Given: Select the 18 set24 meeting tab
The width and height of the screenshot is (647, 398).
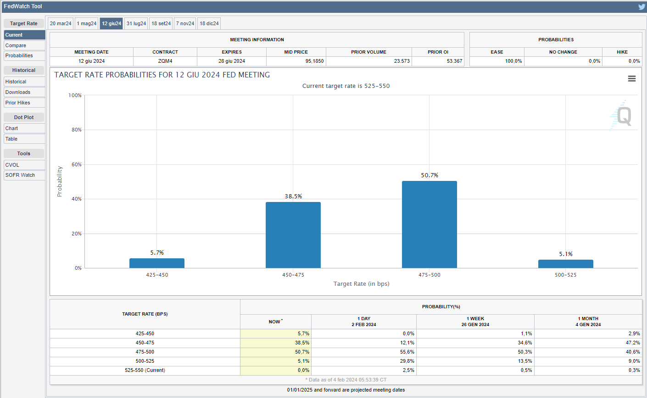Looking at the screenshot, I should (x=161, y=23).
